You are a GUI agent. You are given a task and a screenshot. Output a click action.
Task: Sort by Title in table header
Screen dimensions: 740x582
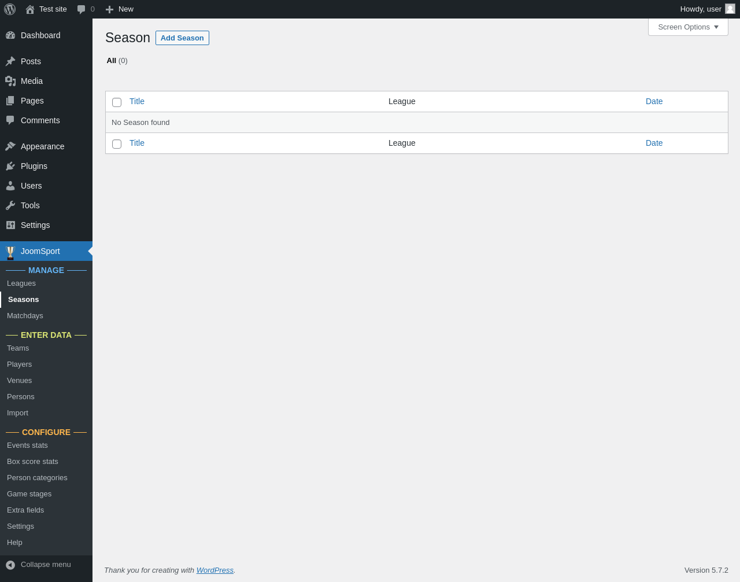click(x=137, y=101)
